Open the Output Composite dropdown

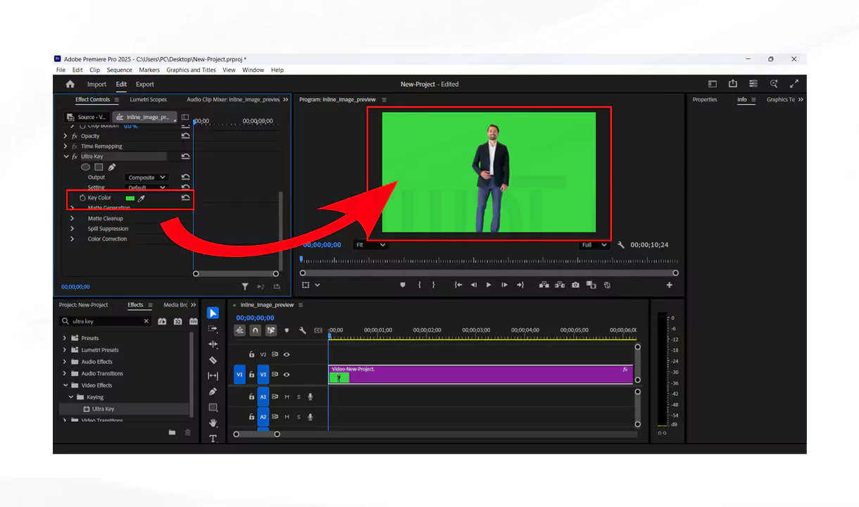(146, 177)
